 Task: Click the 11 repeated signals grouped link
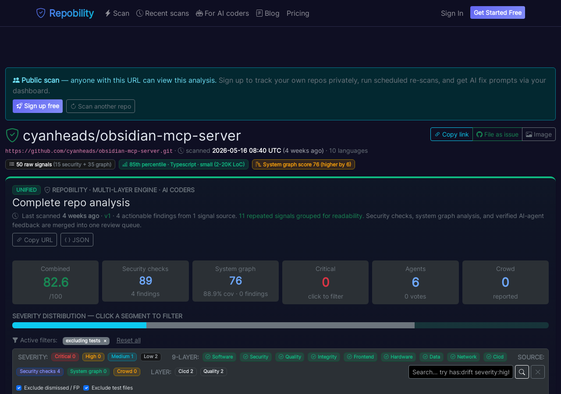pyautogui.click(x=301, y=216)
